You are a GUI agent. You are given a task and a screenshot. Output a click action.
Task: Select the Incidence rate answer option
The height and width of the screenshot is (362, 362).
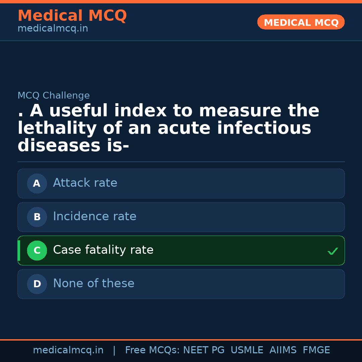181,217
